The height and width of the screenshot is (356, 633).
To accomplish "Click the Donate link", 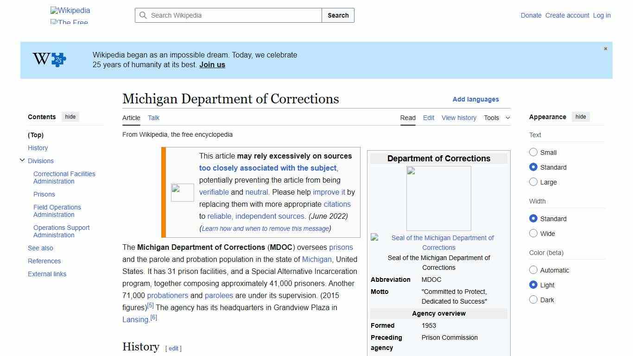I will click(531, 15).
